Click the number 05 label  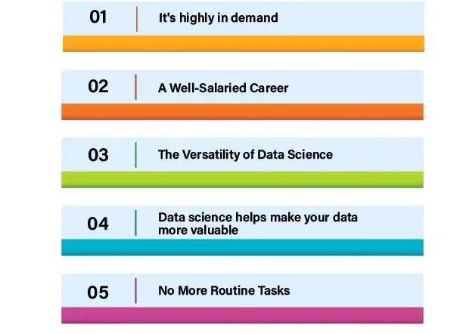tap(98, 292)
